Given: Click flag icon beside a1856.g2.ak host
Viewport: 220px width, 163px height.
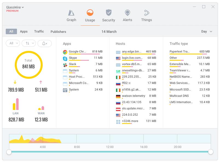Looking at the screenshot, I should [118, 90].
